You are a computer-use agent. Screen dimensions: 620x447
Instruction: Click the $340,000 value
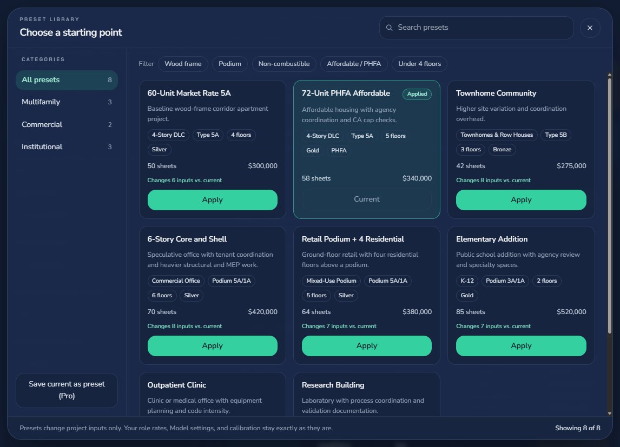pos(417,178)
